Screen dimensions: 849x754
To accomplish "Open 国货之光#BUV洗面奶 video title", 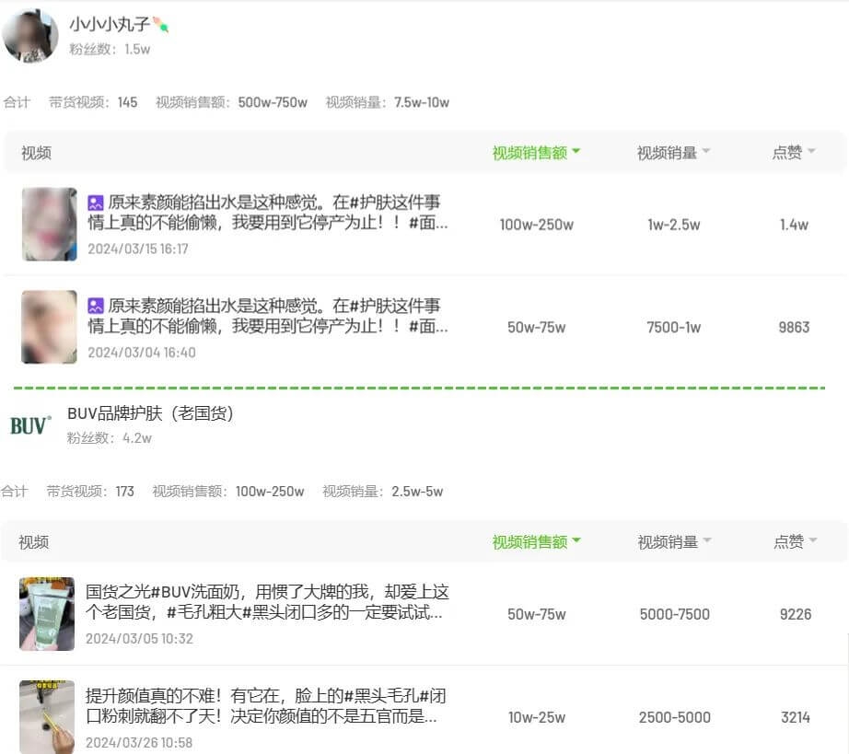I will click(x=267, y=602).
